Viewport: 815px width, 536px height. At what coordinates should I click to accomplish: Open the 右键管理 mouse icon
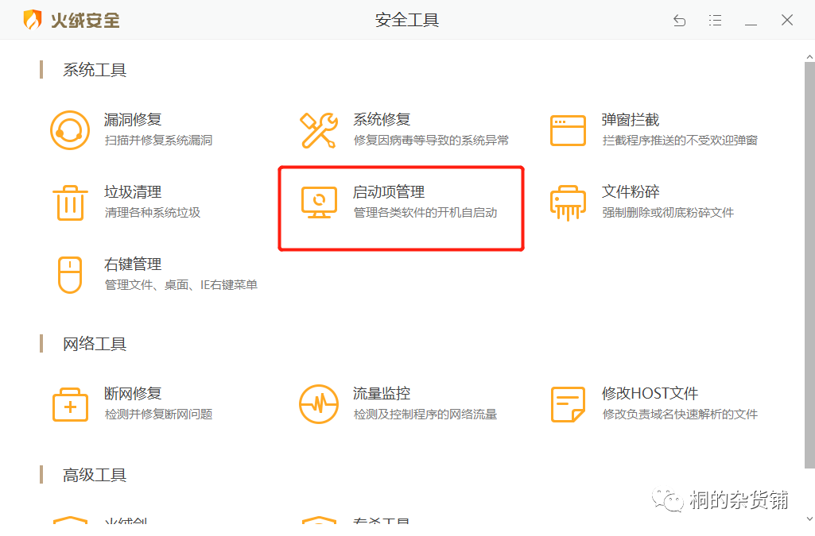[x=70, y=275]
